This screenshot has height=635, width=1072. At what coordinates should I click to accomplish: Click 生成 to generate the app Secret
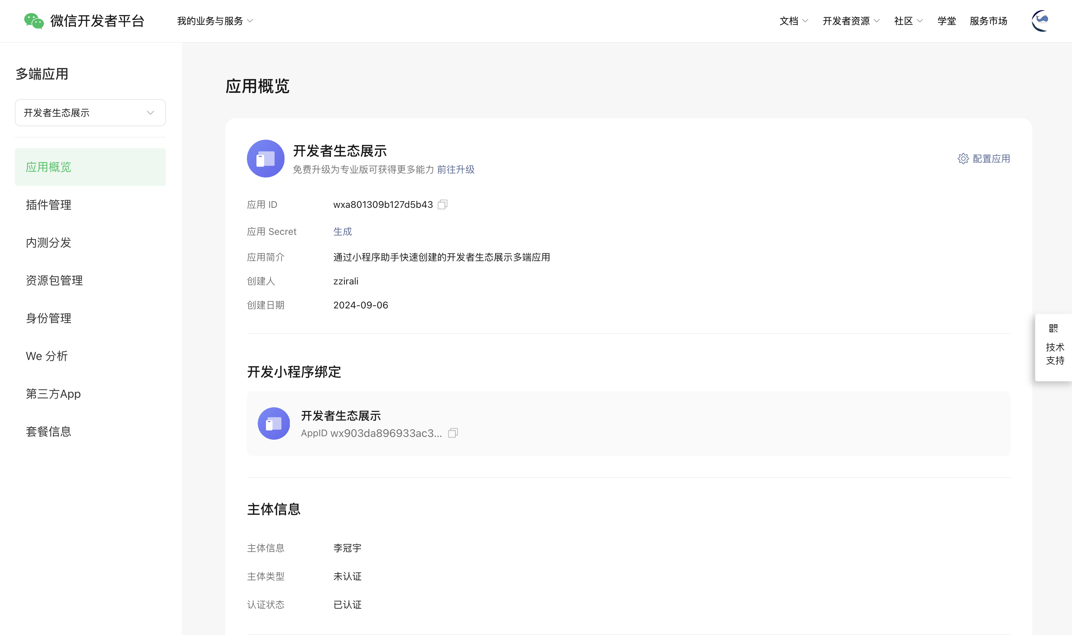(x=342, y=231)
